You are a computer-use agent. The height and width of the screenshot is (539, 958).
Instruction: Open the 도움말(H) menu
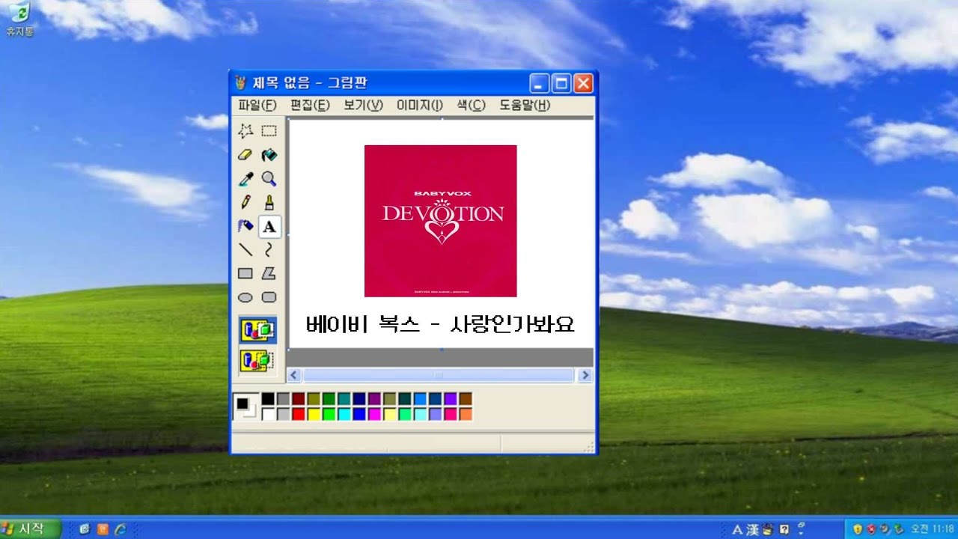click(525, 106)
